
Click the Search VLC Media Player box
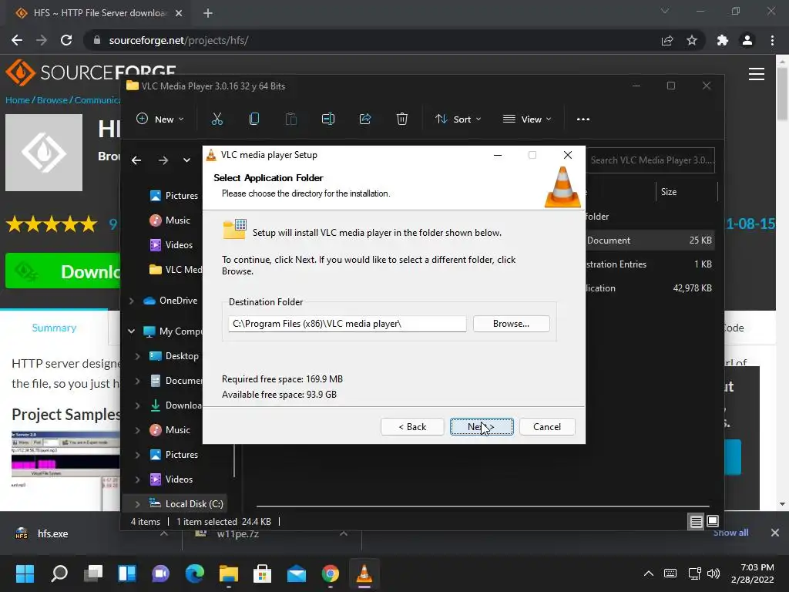650,160
